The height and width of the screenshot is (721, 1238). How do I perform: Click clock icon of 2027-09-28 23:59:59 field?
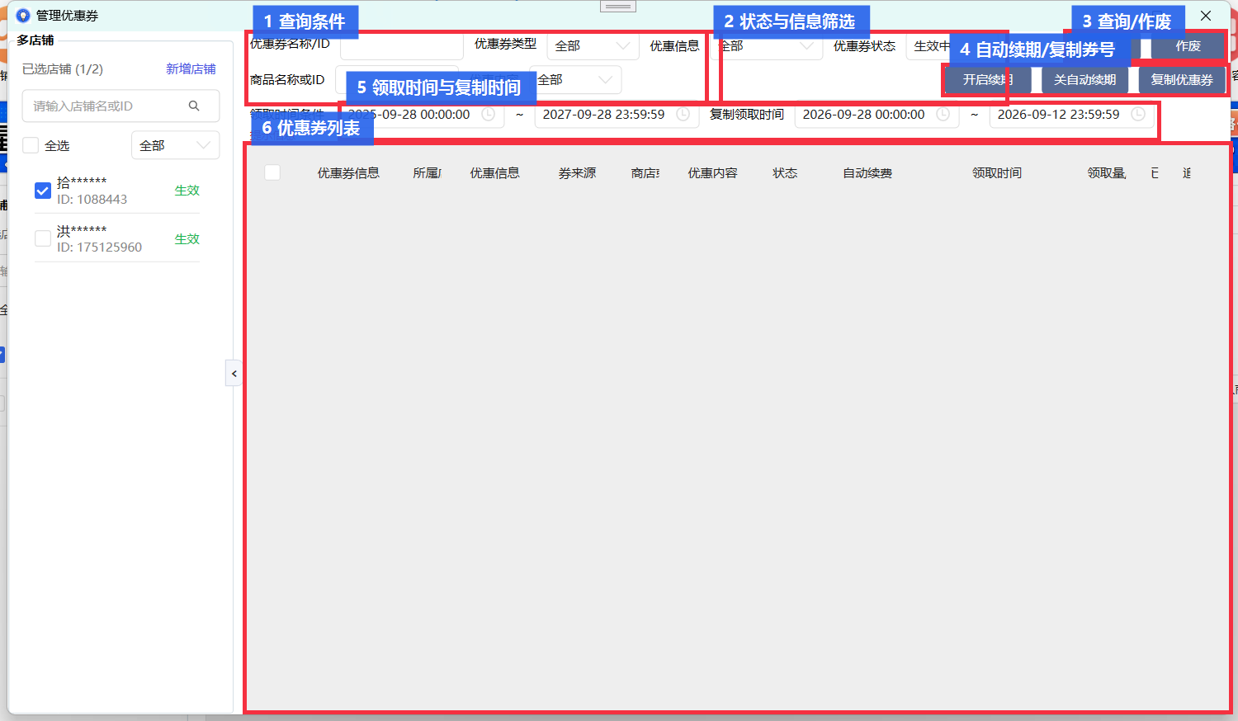point(683,115)
